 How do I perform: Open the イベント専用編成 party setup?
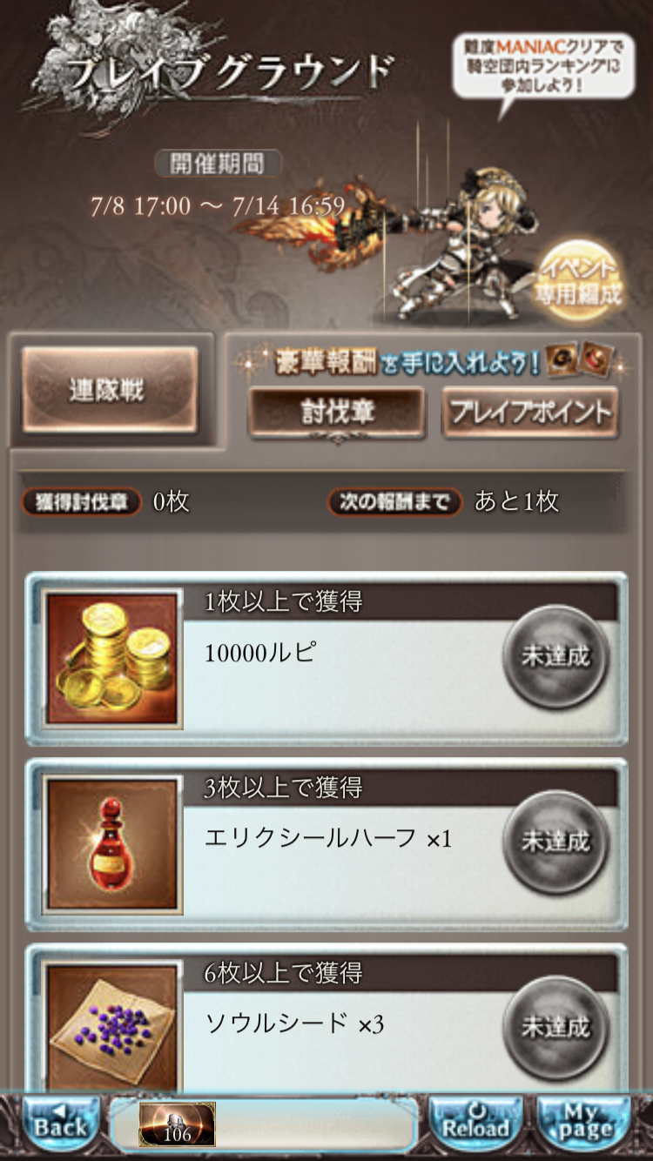581,283
